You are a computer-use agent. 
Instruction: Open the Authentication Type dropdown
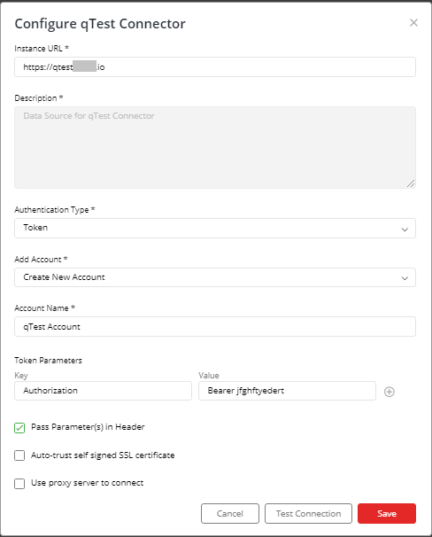tap(215, 228)
